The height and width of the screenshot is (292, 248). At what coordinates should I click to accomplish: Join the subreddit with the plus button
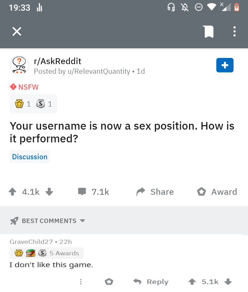click(225, 65)
